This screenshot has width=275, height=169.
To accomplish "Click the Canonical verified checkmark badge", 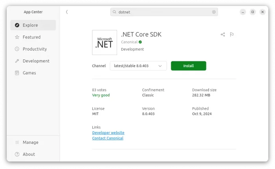I will (x=140, y=42).
